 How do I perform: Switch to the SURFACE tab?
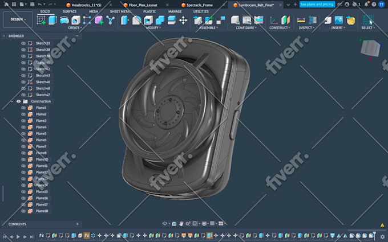point(69,11)
